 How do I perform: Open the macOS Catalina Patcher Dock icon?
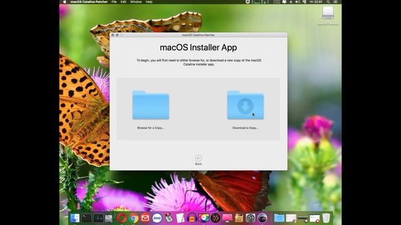click(262, 218)
